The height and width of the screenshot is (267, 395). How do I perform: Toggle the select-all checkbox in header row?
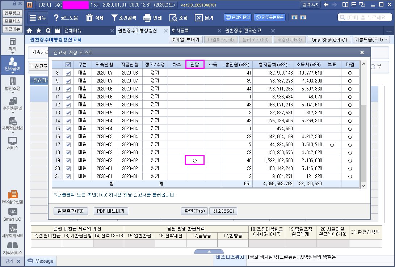point(68,65)
